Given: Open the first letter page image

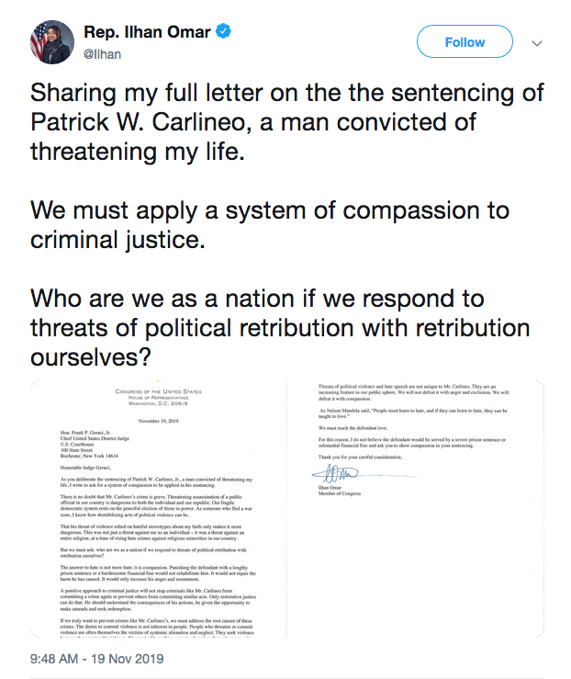Looking at the screenshot, I should (158, 509).
